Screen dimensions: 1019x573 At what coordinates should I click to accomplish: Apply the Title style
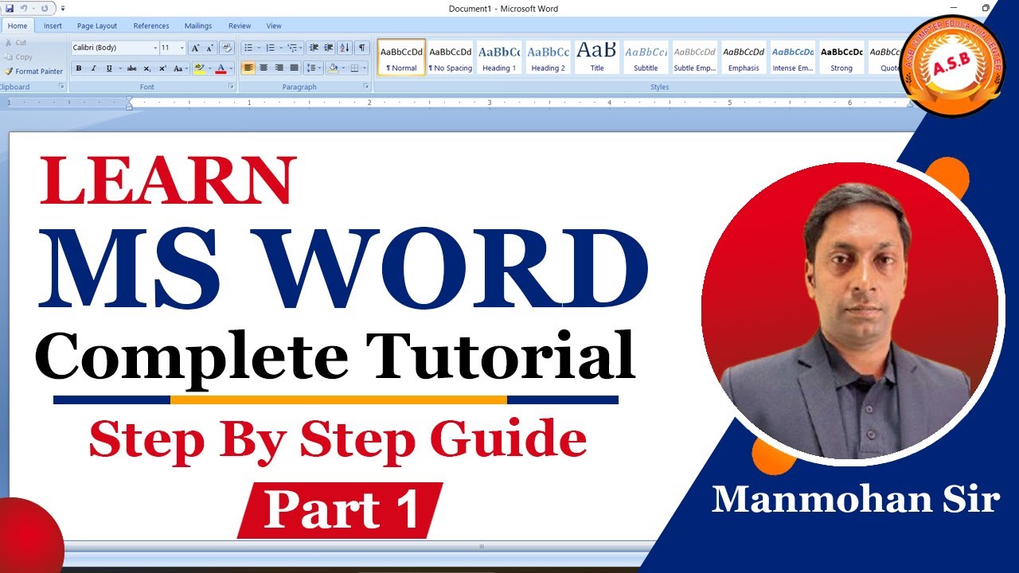pos(597,57)
